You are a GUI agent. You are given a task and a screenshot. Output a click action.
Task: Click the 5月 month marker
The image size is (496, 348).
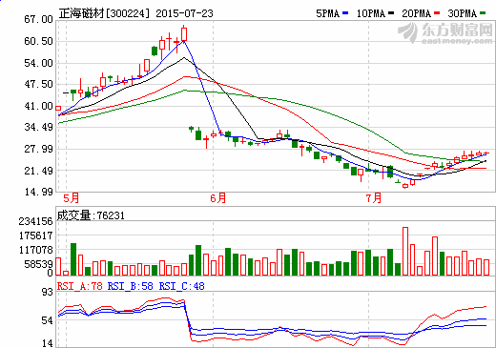point(71,198)
